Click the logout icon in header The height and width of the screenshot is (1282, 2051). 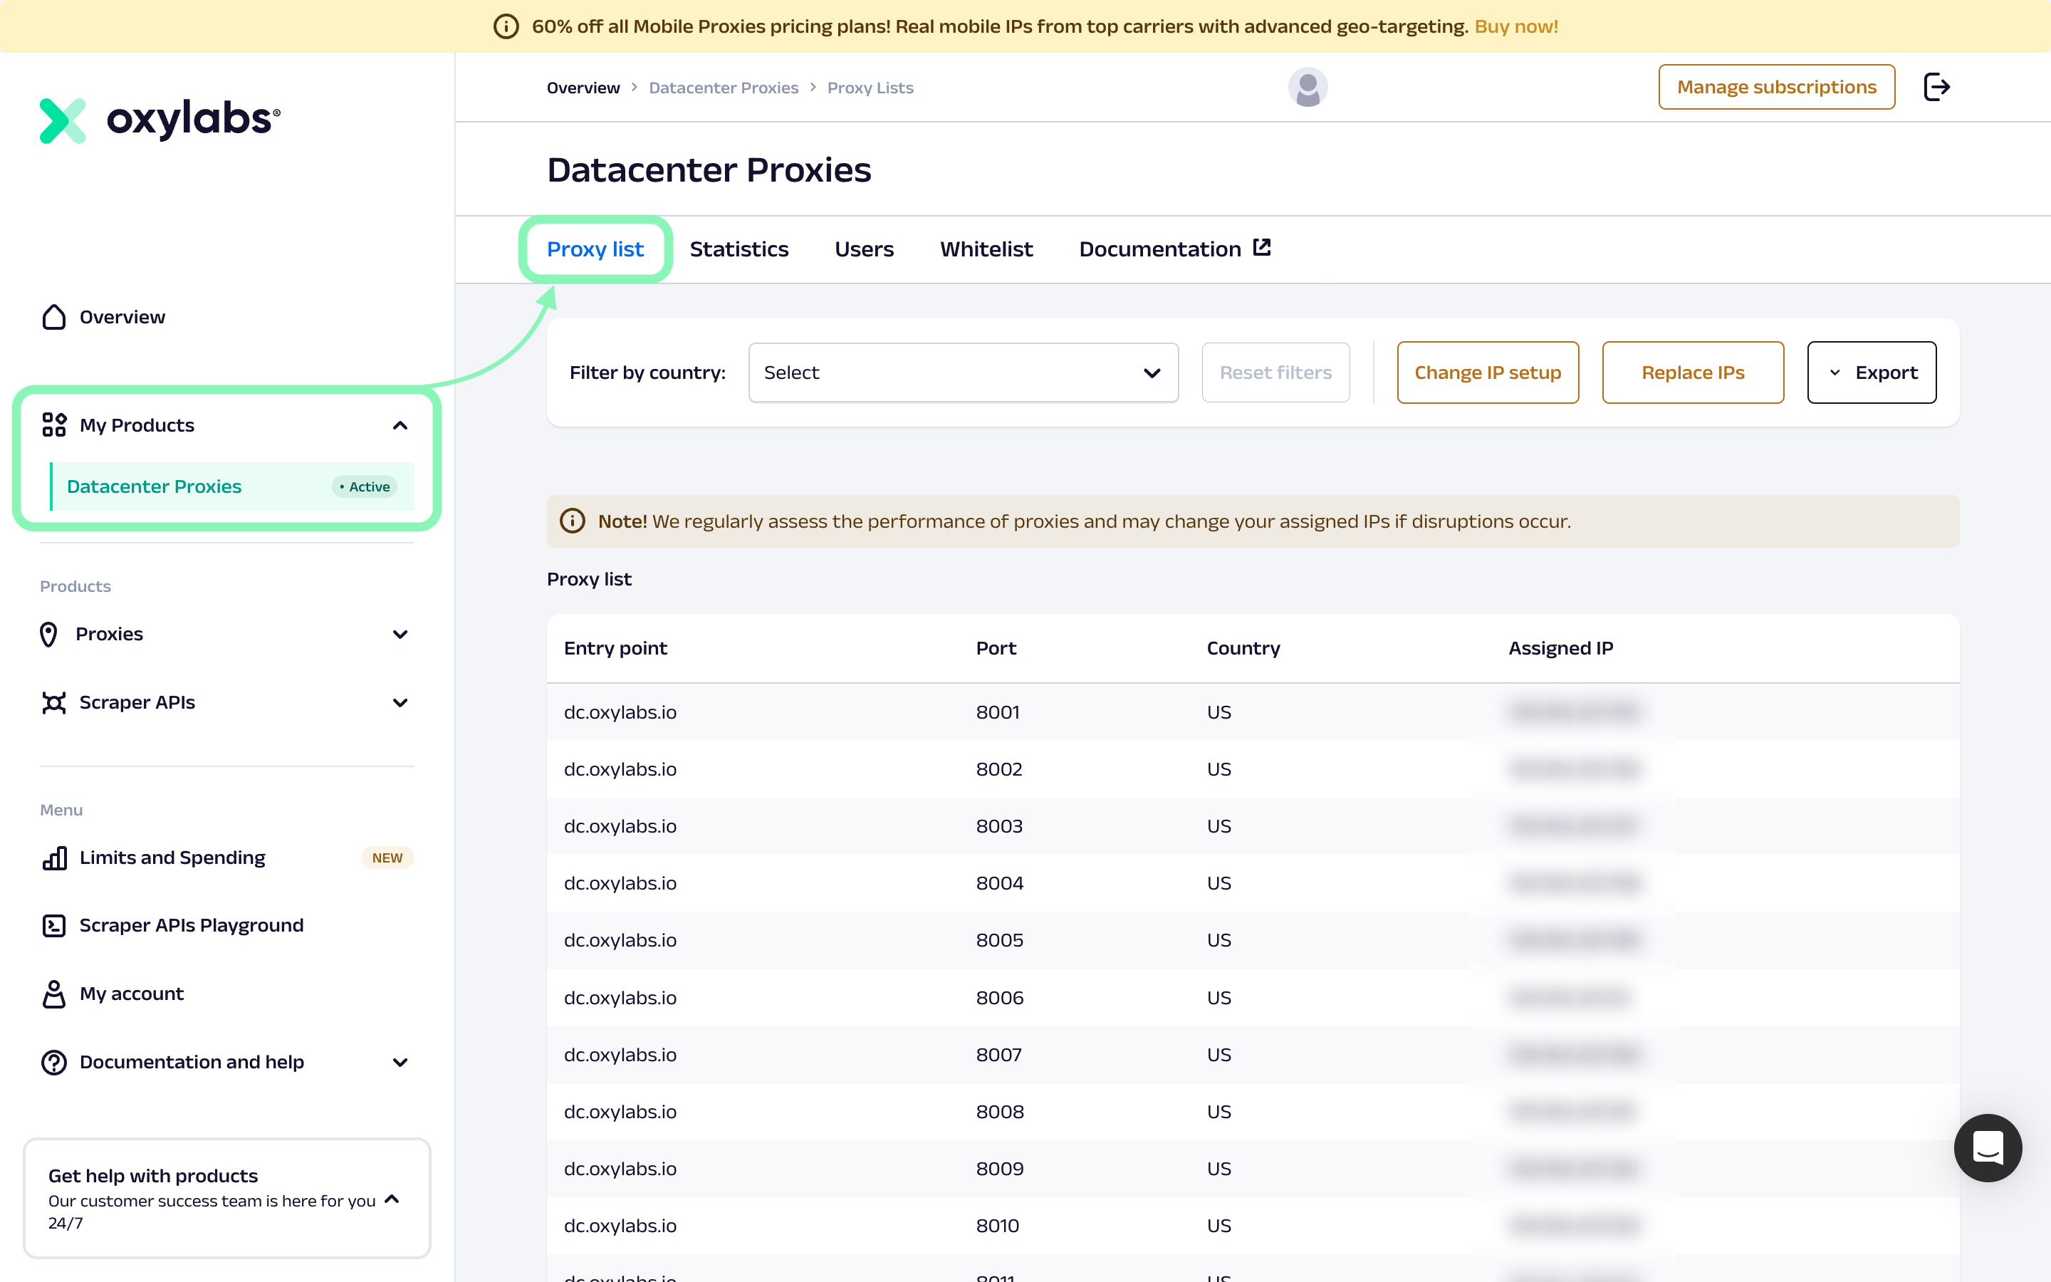[x=1936, y=86]
